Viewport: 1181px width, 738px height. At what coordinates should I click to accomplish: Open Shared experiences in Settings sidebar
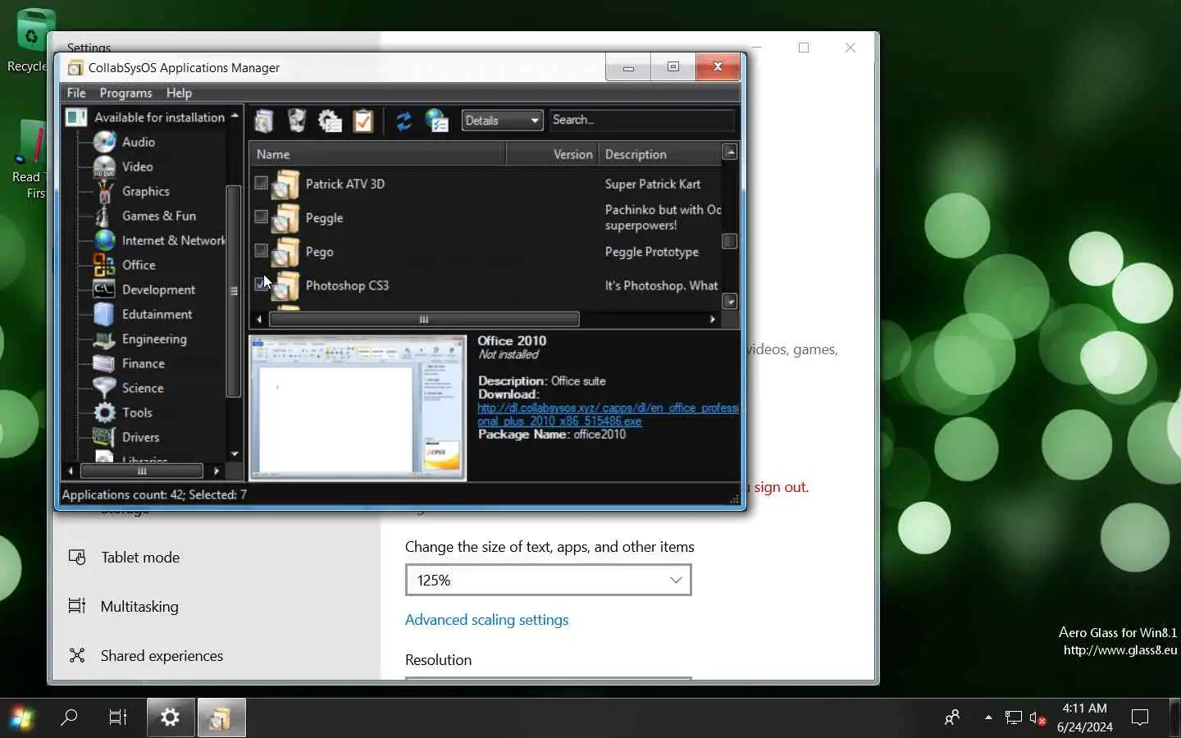point(162,655)
